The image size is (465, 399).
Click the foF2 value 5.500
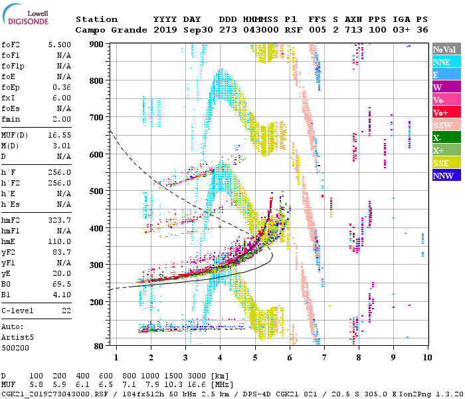[x=60, y=45]
